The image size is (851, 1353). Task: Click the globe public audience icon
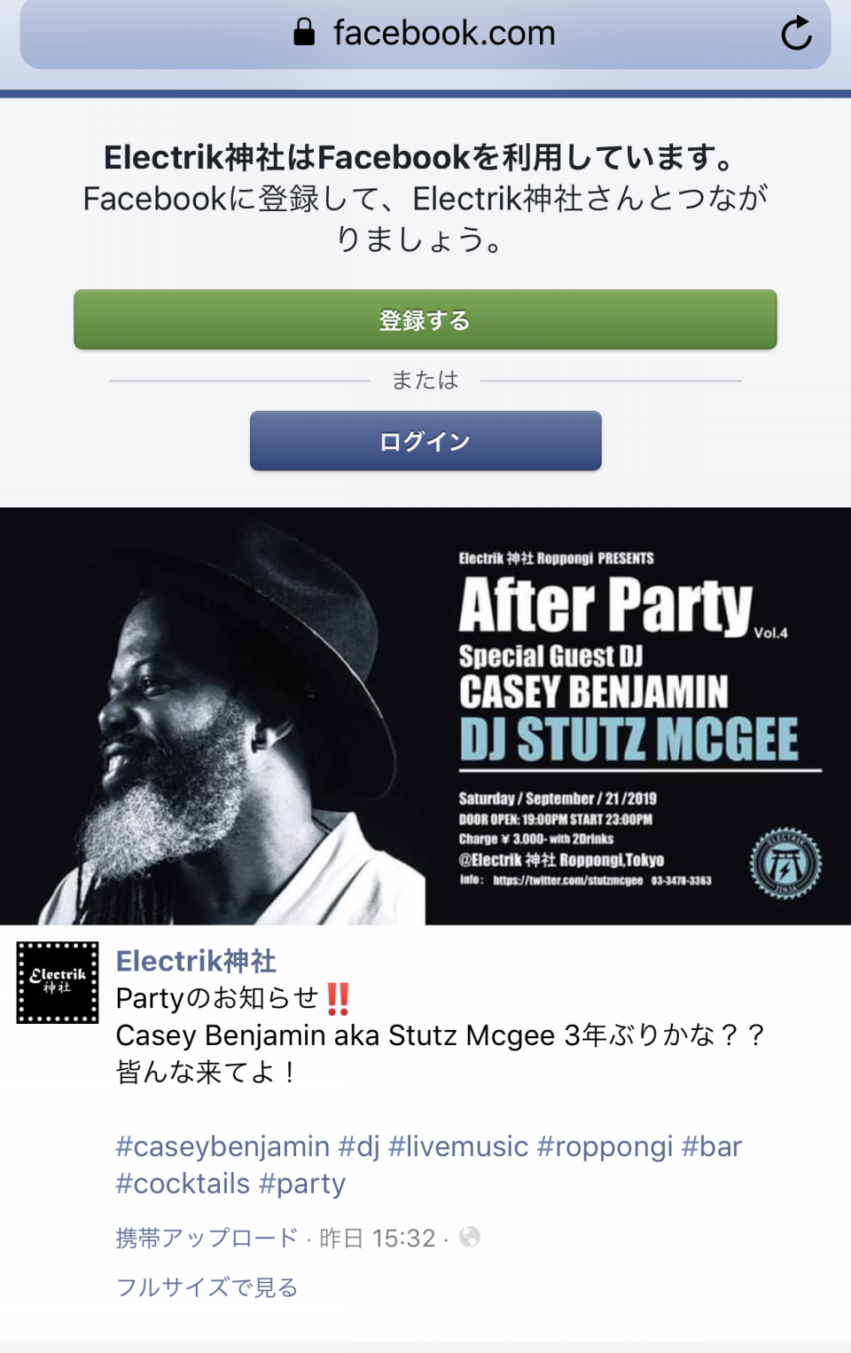(x=470, y=1237)
